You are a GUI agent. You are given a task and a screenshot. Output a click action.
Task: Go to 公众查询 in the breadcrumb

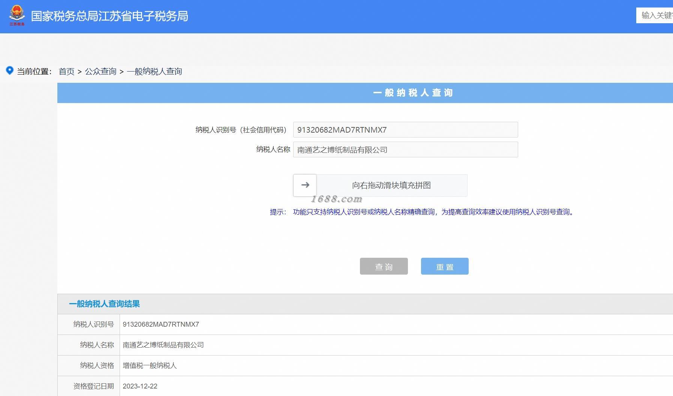click(100, 71)
